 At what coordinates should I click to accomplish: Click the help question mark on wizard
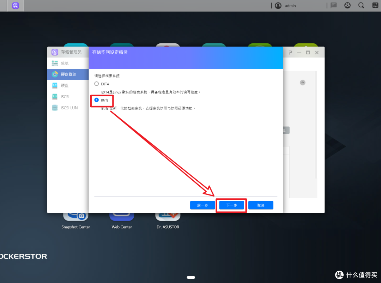pos(290,52)
